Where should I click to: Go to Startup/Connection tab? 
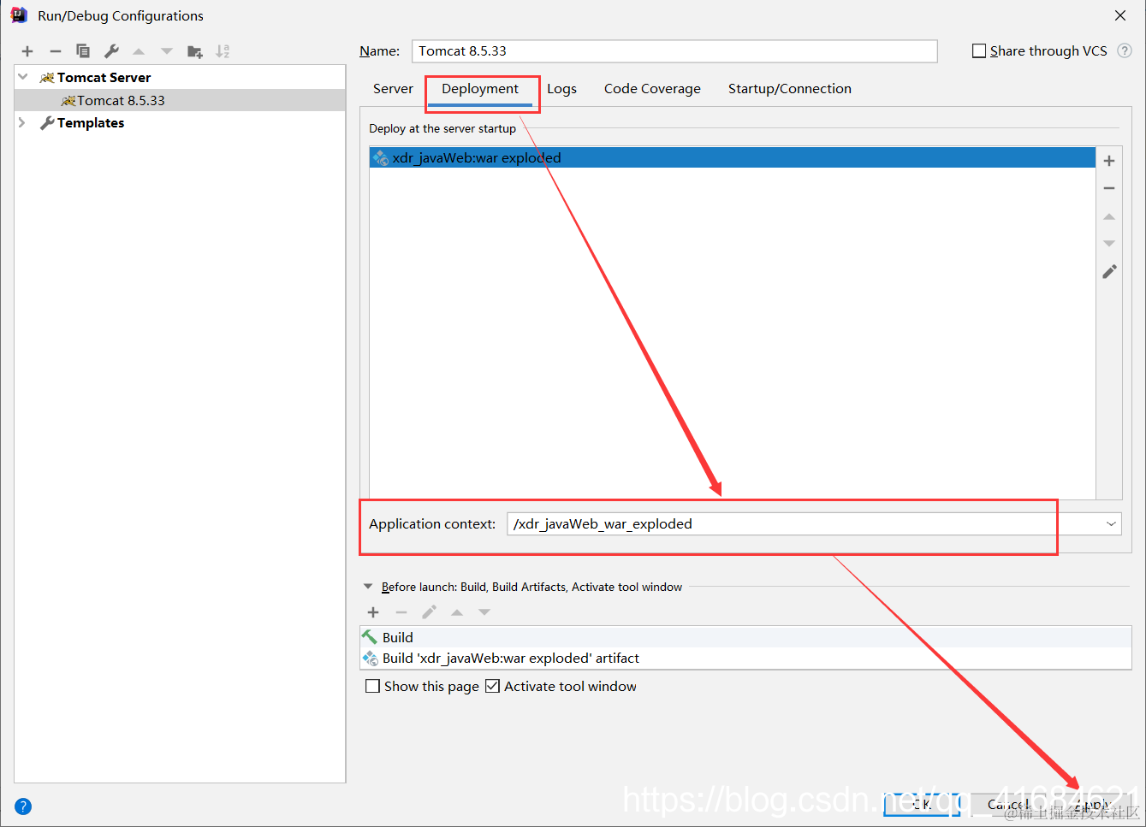[x=790, y=89]
